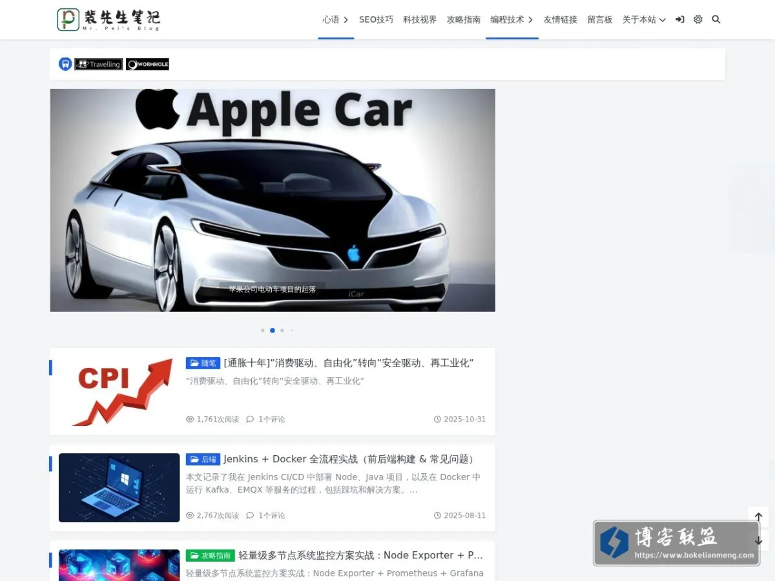Click the comment icon on the CPI article
The image size is (775, 581).
point(251,419)
